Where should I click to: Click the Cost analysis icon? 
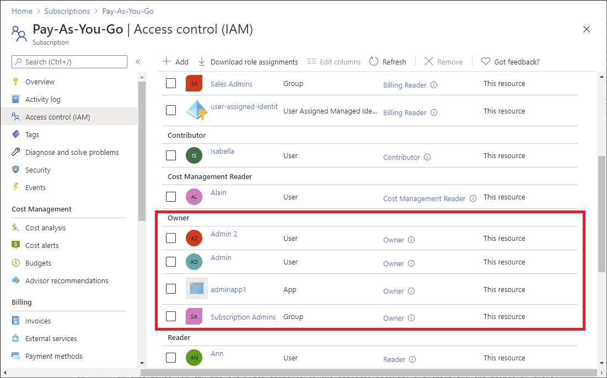(x=15, y=228)
